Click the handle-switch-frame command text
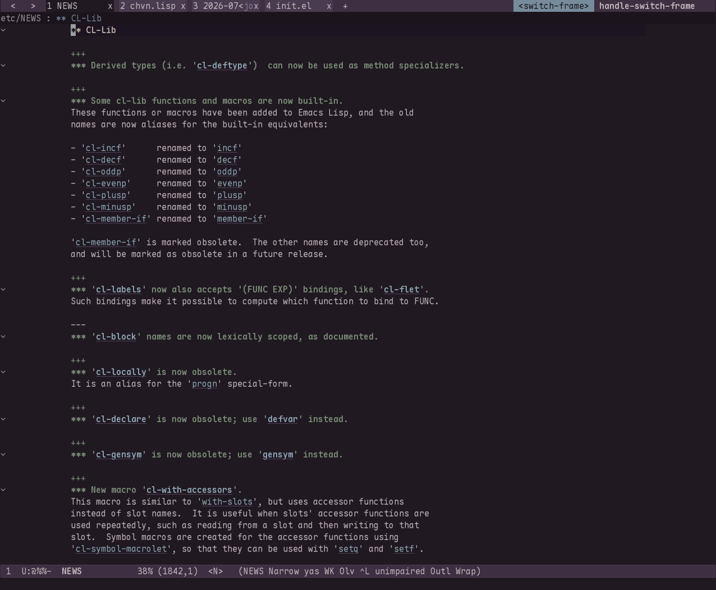This screenshot has width=716, height=590. click(647, 6)
